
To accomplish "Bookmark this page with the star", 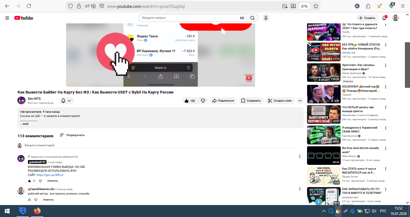I will pyautogui.click(x=316, y=6).
